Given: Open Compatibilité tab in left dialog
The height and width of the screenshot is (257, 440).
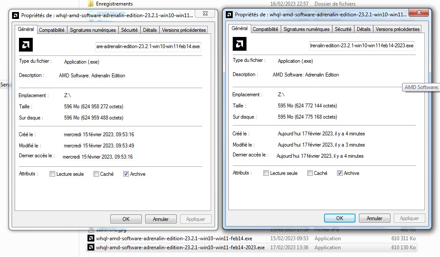Looking at the screenshot, I should tap(52, 30).
